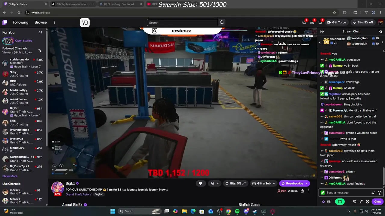Image resolution: width=385 pixels, height=216 pixels.
Task: Open Silky's channel from sidebar
Action: (x=23, y=74)
